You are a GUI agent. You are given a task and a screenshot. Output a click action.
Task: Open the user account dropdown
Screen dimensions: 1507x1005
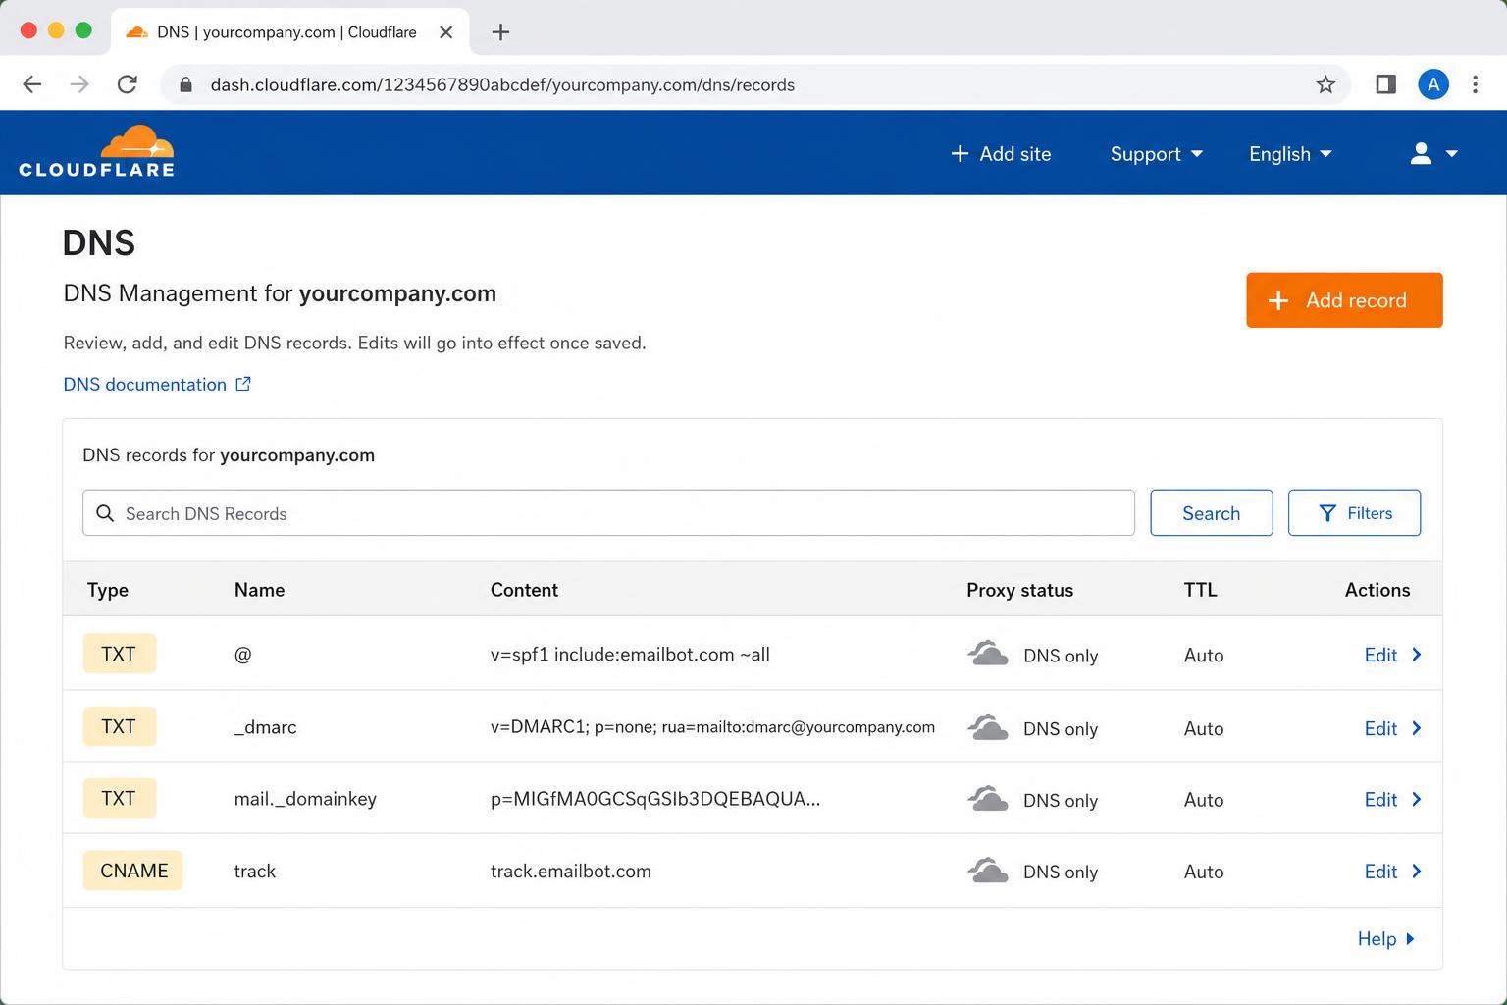(1433, 154)
